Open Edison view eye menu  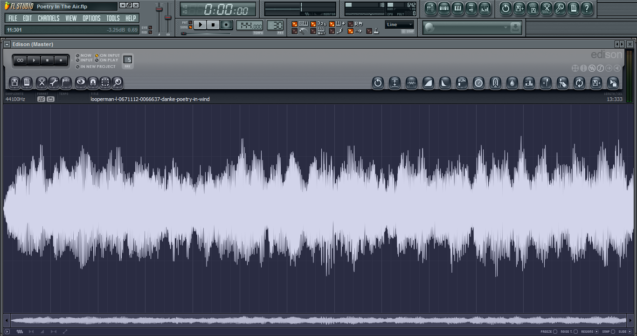coord(81,83)
